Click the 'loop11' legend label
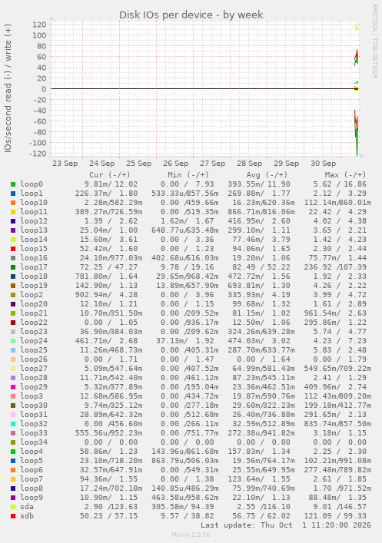Screen dimensions: 382x543 point(34,212)
